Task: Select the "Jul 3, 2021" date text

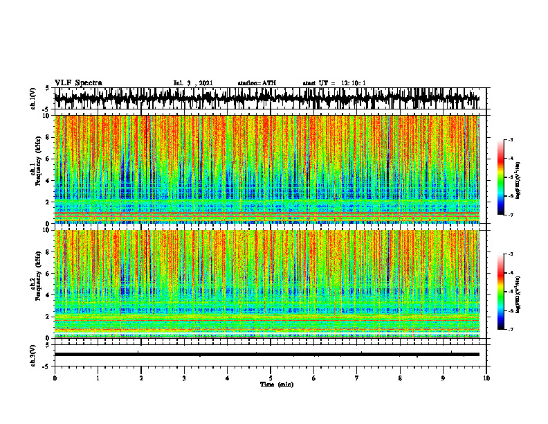Action: [x=193, y=83]
